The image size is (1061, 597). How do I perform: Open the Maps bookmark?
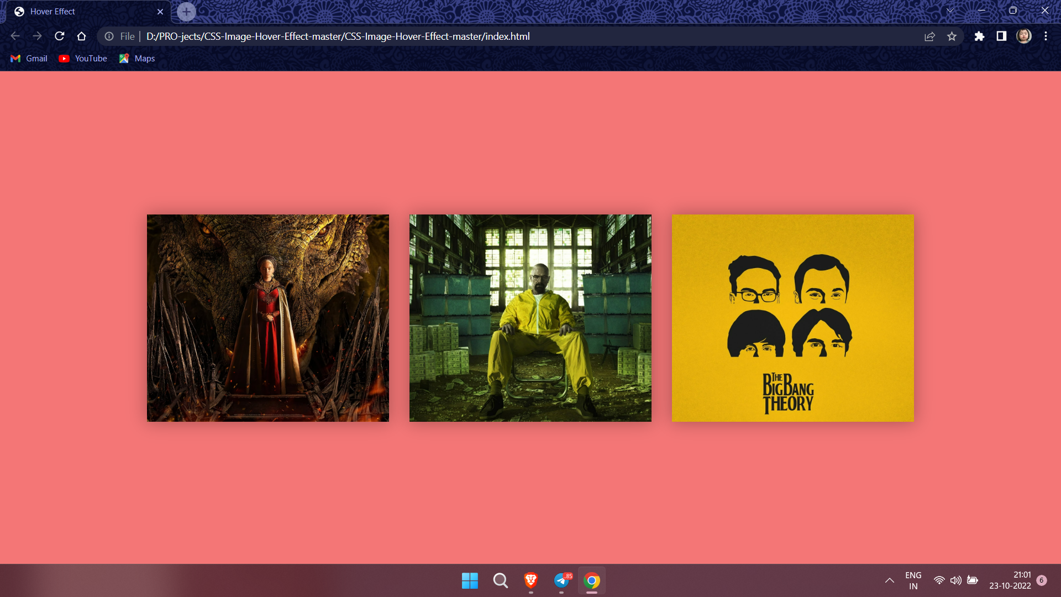pyautogui.click(x=137, y=59)
